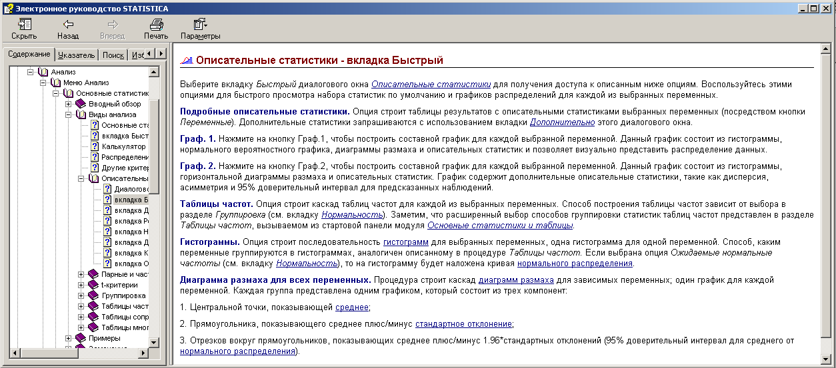Click the open book icon beside Анализ
The image size is (836, 368).
(43, 72)
